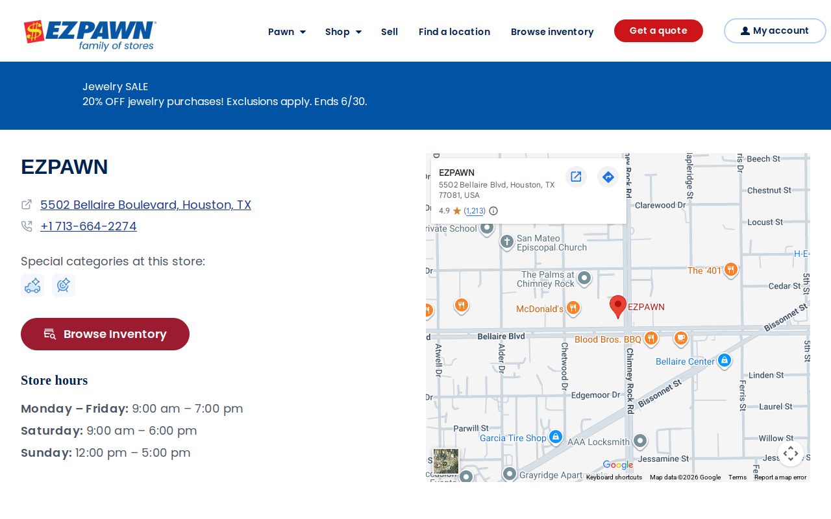Screen dimensions: 831x519
Task: Open My account
Action: (775, 30)
